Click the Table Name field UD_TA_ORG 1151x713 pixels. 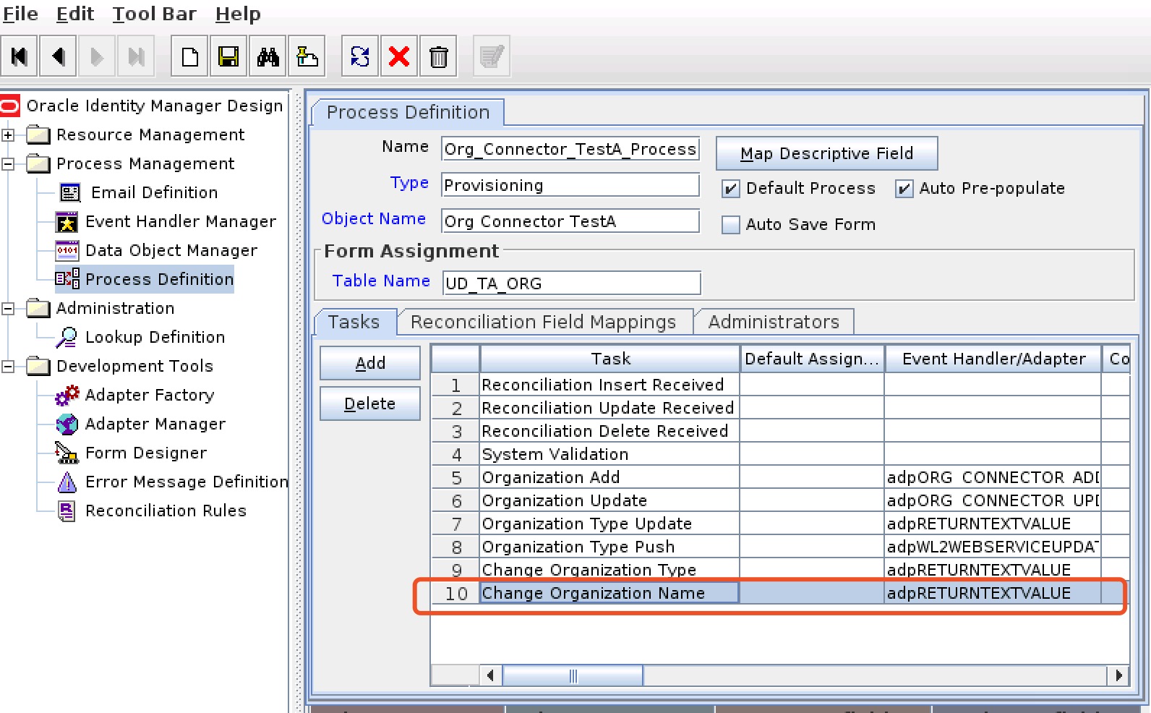[x=572, y=283]
